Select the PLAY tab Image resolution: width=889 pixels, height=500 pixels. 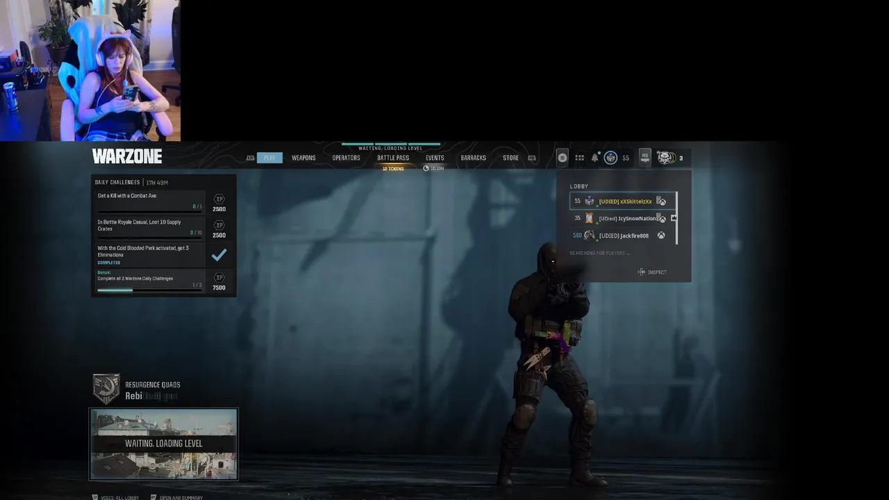(269, 158)
